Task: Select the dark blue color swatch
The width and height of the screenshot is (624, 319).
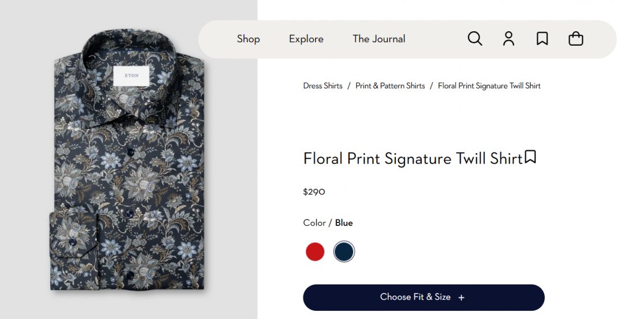Action: click(x=344, y=252)
